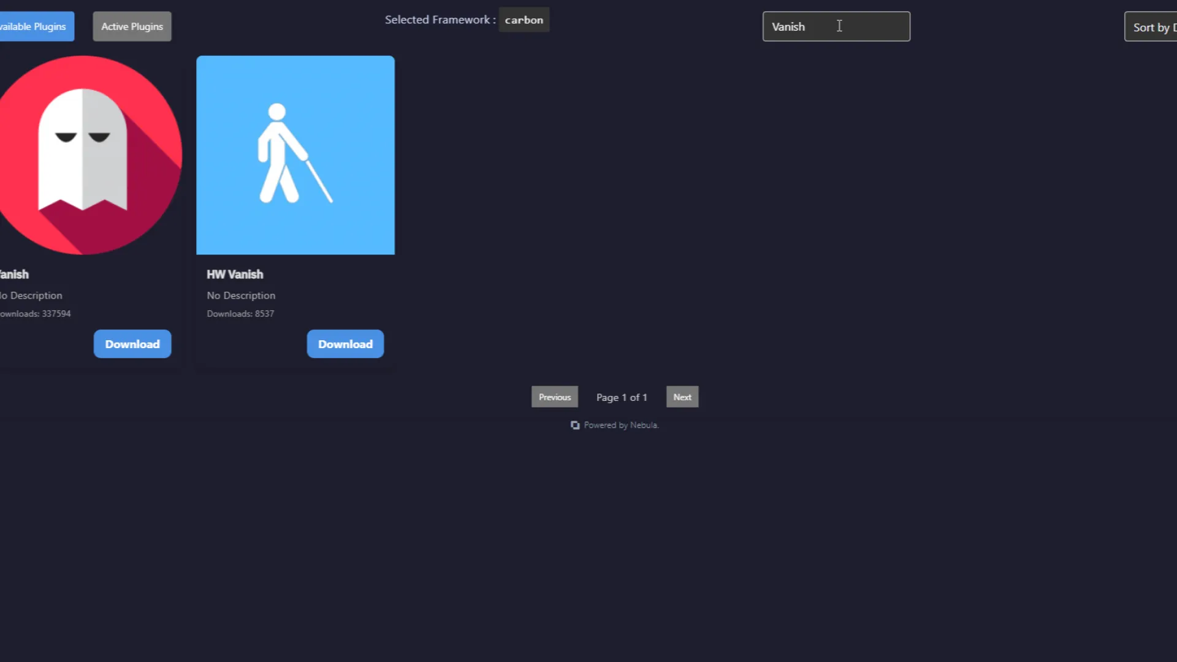
Task: Open the HW Vanish plugin title
Action: click(235, 275)
